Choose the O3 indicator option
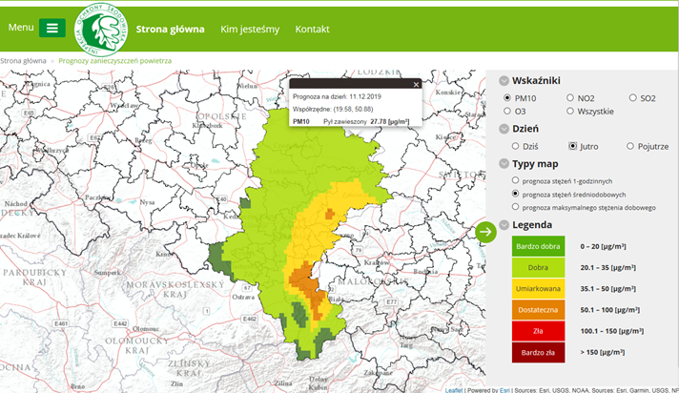This screenshot has width=679, height=393. 507,112
